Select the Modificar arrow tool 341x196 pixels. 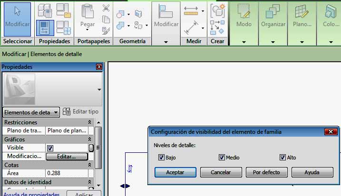pyautogui.click(x=18, y=19)
